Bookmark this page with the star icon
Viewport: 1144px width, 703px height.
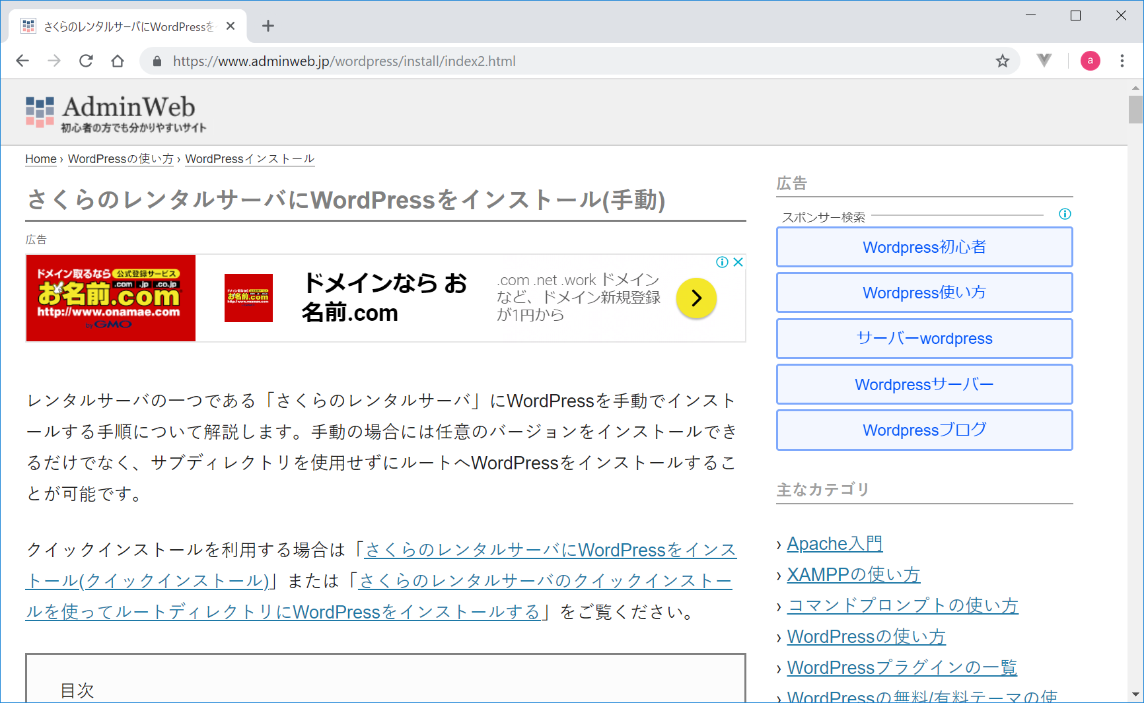(x=1002, y=61)
